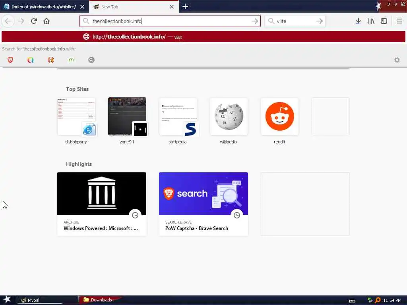The image size is (407, 305).
Task: Go back with the back arrow button
Action: click(x=8, y=21)
